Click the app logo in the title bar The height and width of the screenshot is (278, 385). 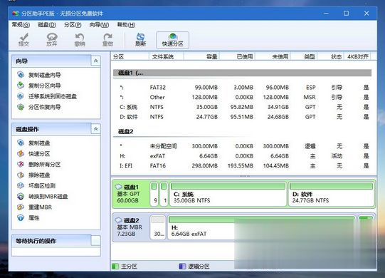16,14
